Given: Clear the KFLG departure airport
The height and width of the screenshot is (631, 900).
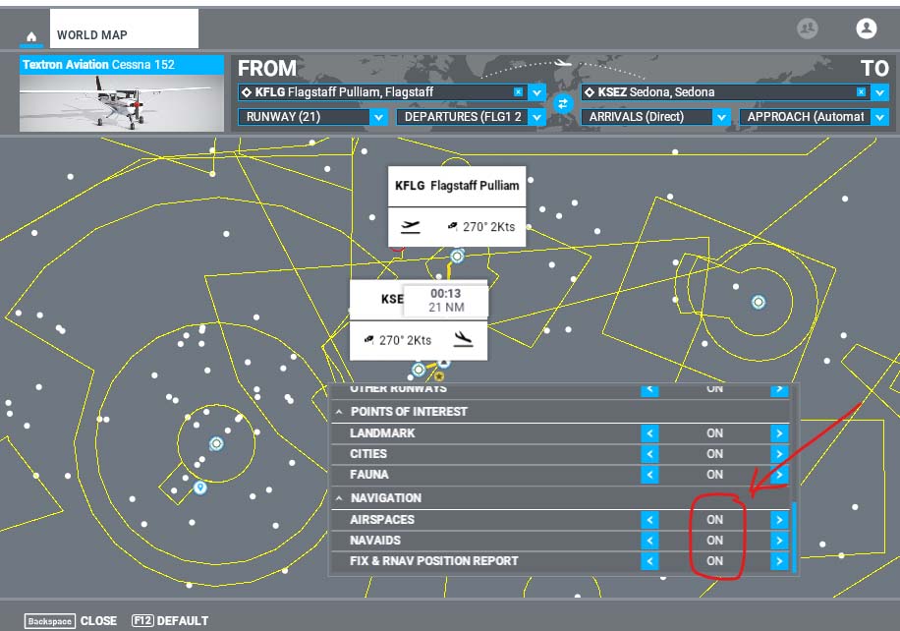Looking at the screenshot, I should click(x=518, y=91).
